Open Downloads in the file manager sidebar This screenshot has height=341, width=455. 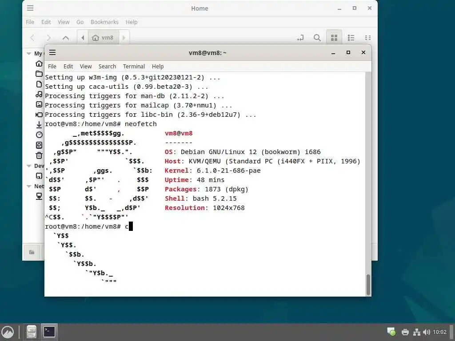pos(39,125)
